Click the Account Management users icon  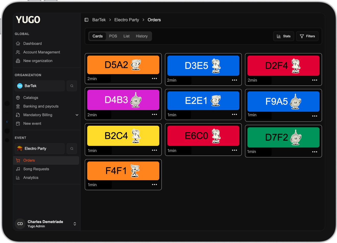(x=18, y=52)
